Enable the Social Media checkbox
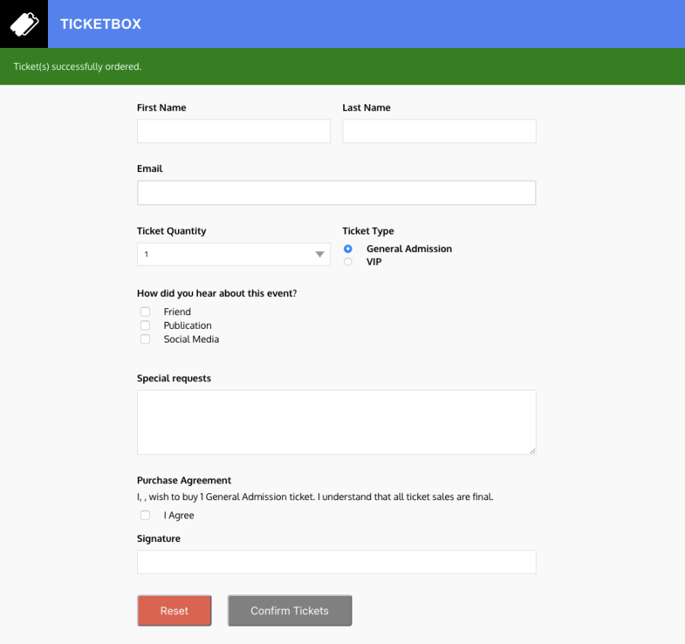Viewport: 685px width, 644px height. pos(145,340)
